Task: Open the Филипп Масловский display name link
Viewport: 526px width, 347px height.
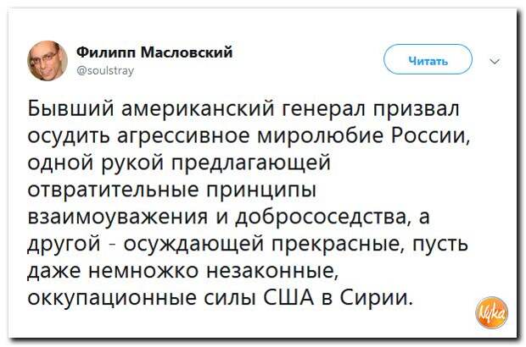Action: coord(154,52)
